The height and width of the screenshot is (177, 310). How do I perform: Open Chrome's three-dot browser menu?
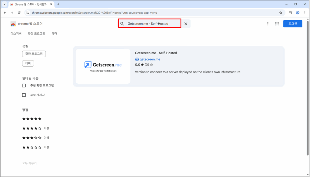(x=305, y=13)
